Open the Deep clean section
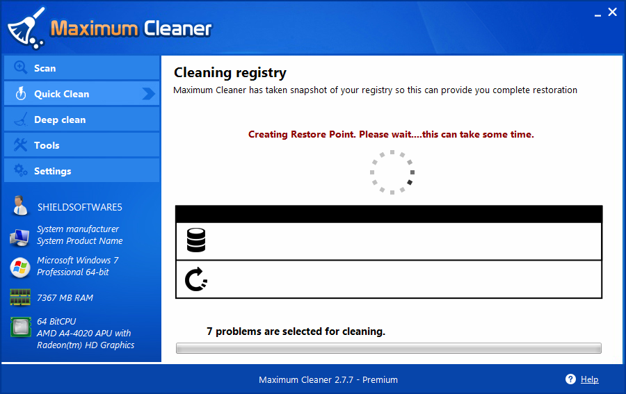The width and height of the screenshot is (626, 394). point(82,120)
